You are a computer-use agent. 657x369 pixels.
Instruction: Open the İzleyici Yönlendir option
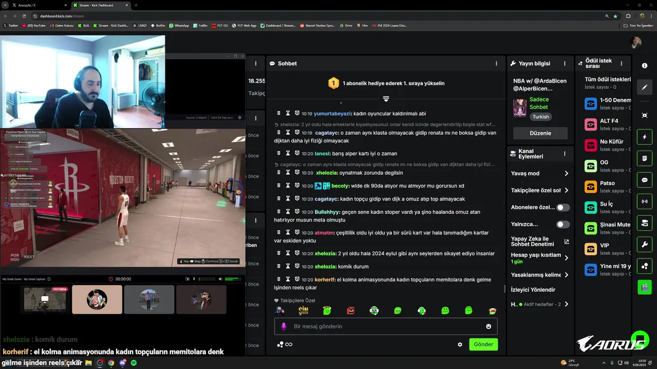tap(533, 290)
